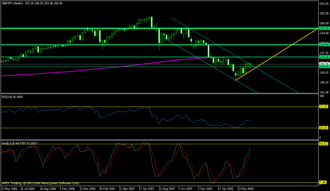Click the 181.40 price scale value

324,92
